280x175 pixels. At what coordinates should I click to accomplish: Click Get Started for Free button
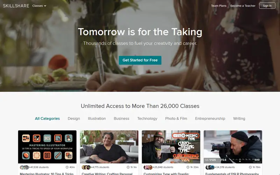140,60
